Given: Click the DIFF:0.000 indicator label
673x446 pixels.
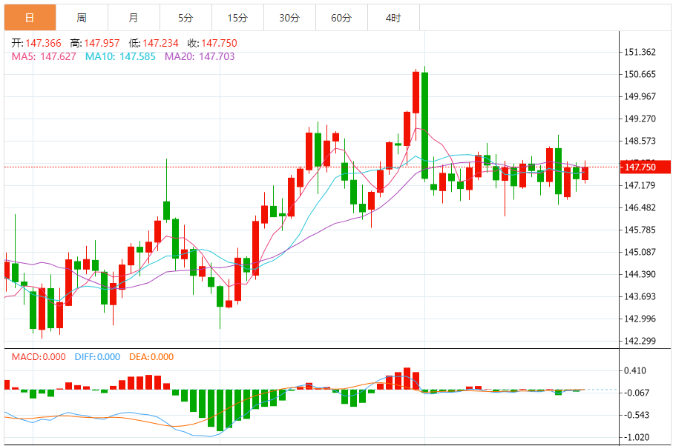Looking at the screenshot, I should tap(97, 357).
